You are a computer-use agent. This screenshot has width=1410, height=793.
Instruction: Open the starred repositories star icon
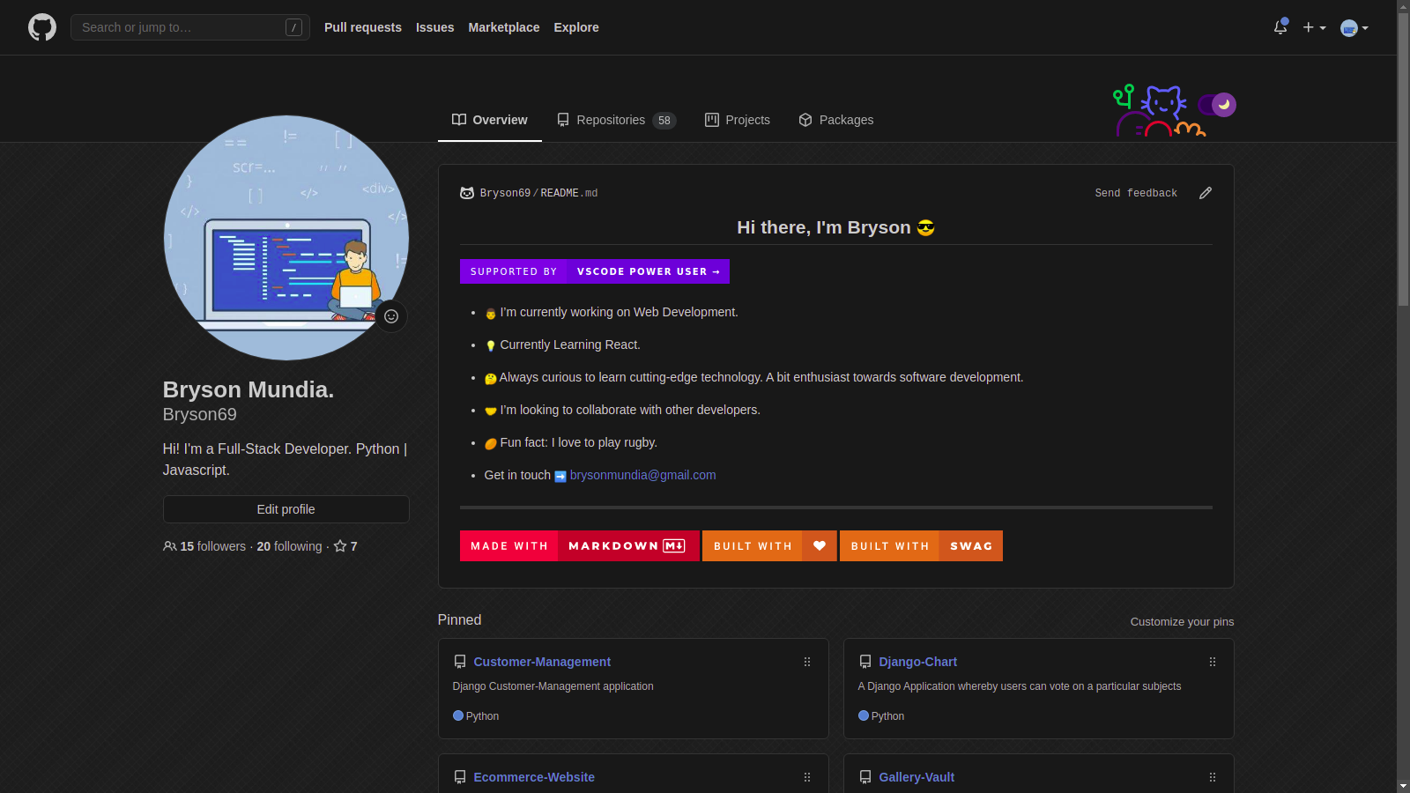coord(340,546)
